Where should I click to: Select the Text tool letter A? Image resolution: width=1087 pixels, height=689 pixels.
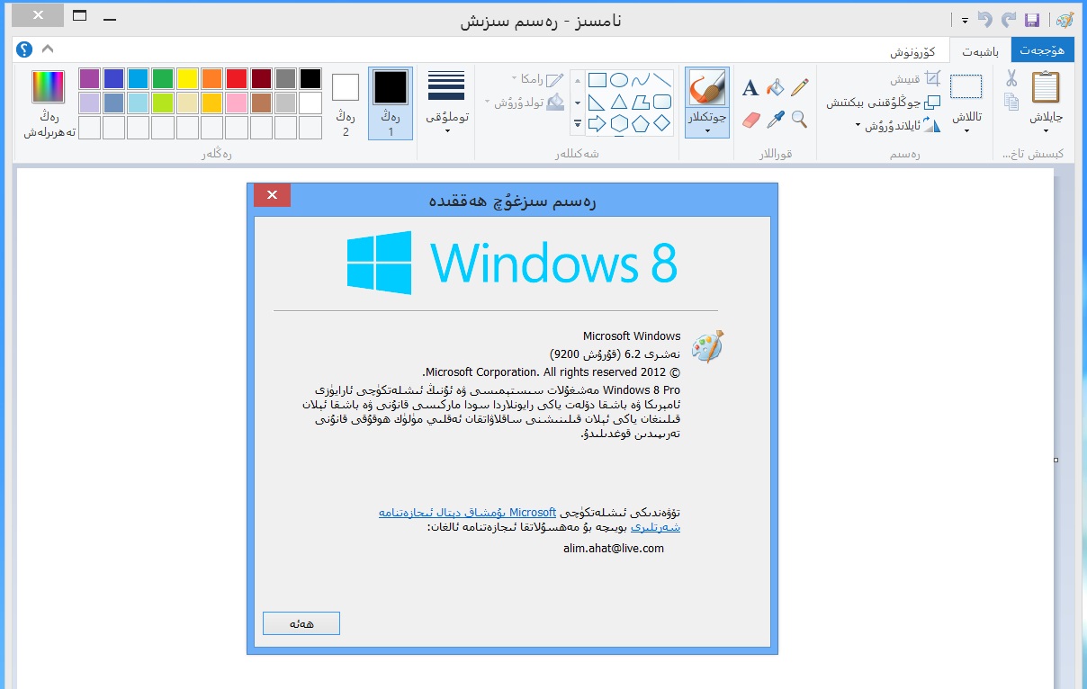(x=750, y=87)
